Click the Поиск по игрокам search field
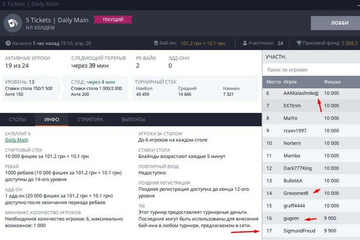Screen dimensions: 360x240 (x=311, y=70)
